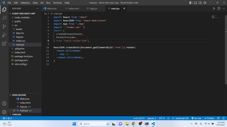The width and height of the screenshot is (227, 127).
Task: Open the Terminal menu
Action: click(x=57, y=3)
